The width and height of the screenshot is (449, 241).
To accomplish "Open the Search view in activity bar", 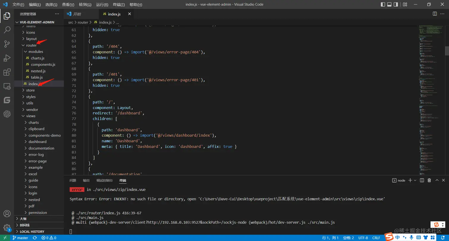I will coord(7,30).
